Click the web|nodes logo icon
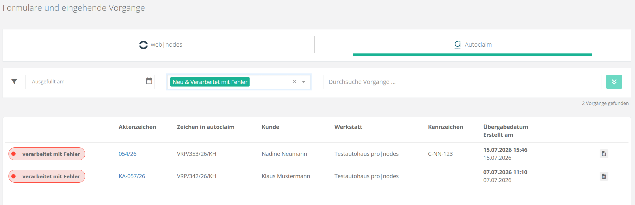Image resolution: width=635 pixels, height=205 pixels. pos(143,45)
